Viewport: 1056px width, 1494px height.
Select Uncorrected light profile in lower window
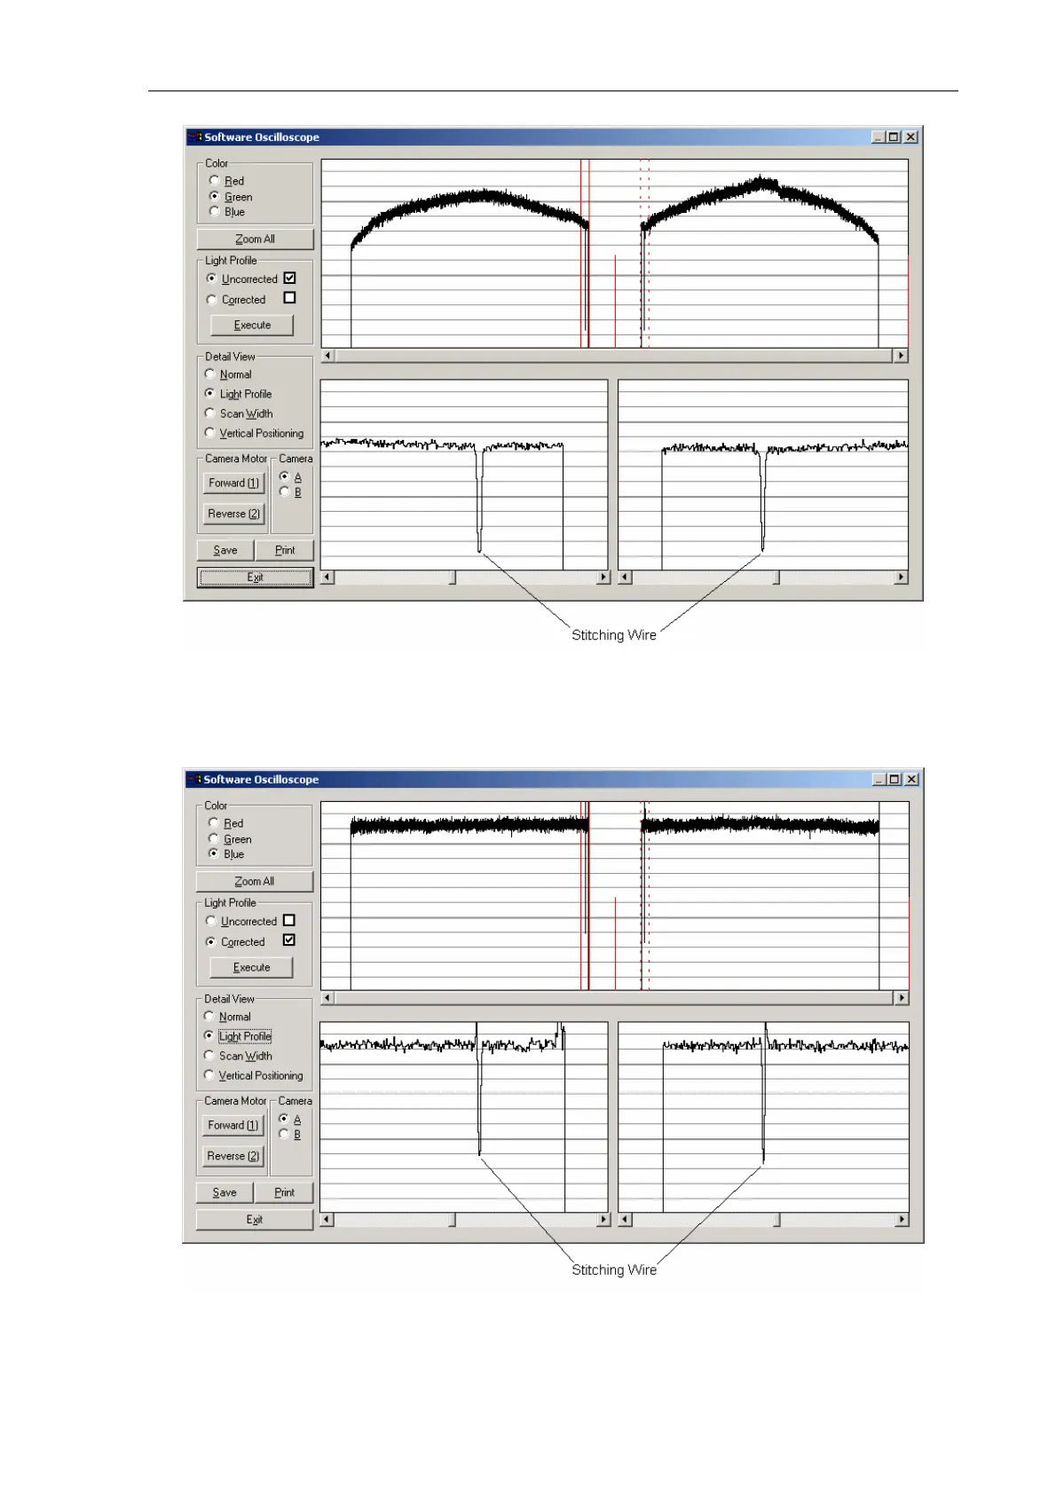[210, 921]
